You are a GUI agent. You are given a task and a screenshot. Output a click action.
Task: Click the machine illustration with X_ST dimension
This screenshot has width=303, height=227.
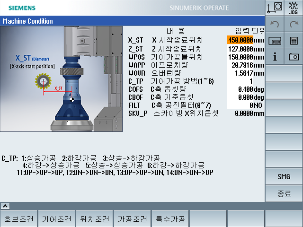click(x=61, y=79)
